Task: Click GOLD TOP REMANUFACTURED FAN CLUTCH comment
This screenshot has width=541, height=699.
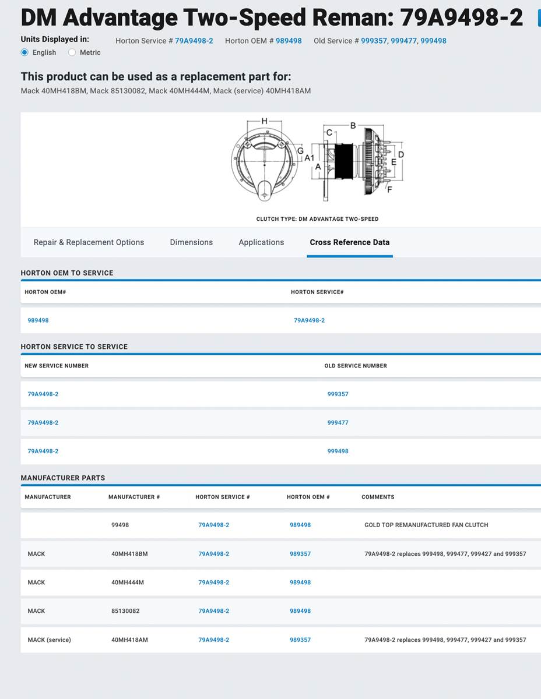Action: (426, 525)
